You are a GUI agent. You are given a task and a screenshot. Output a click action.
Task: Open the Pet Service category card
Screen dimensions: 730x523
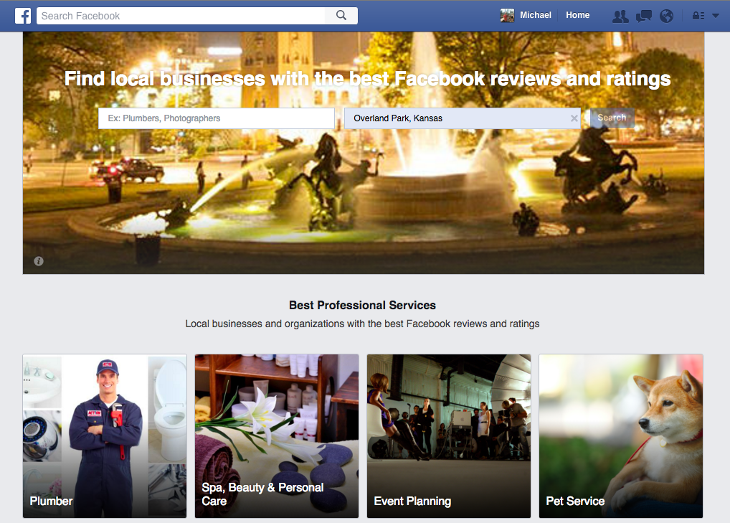[620, 436]
